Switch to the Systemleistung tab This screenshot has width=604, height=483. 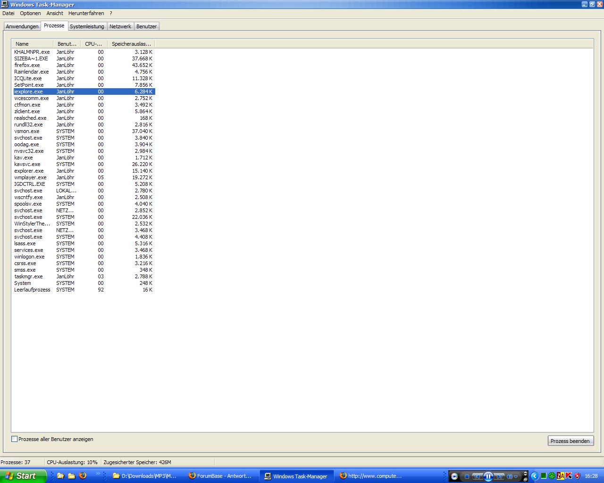(x=87, y=26)
